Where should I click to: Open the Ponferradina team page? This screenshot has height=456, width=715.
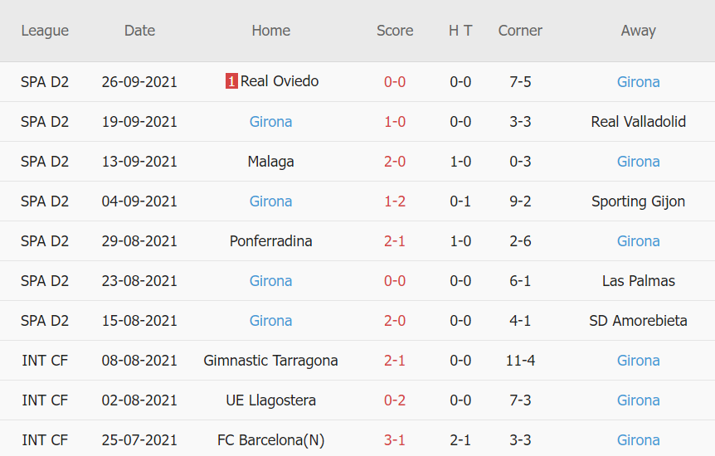pyautogui.click(x=270, y=241)
